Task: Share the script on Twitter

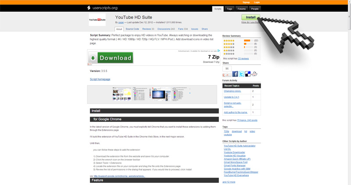Action: click(241, 74)
